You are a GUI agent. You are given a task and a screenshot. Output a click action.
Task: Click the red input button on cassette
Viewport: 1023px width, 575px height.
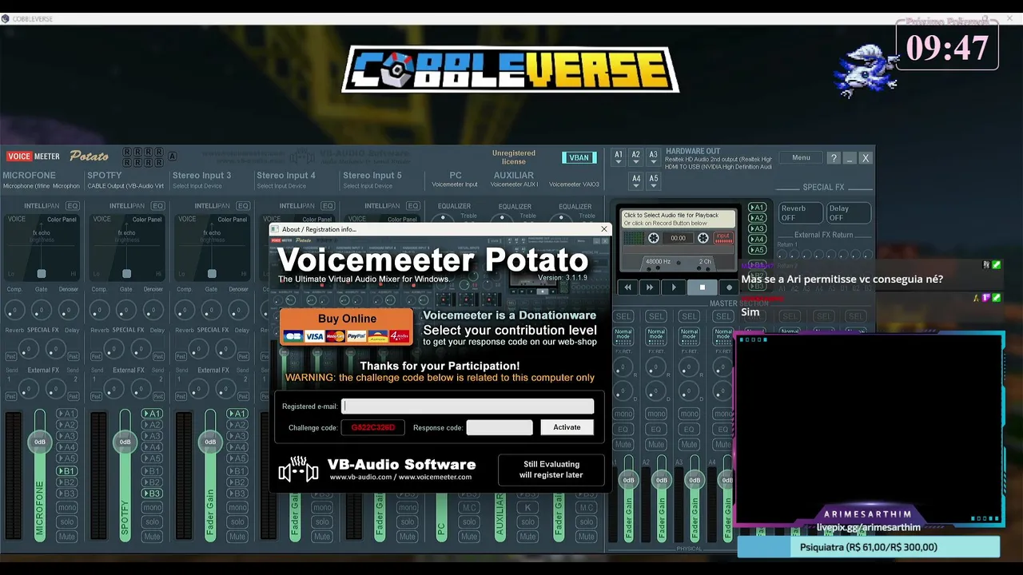(723, 237)
